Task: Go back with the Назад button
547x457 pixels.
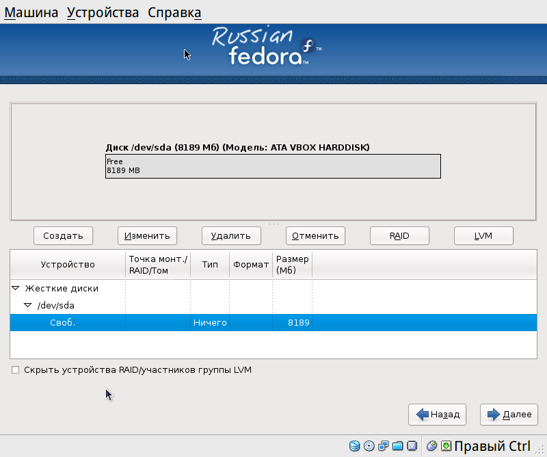Action: [x=437, y=415]
